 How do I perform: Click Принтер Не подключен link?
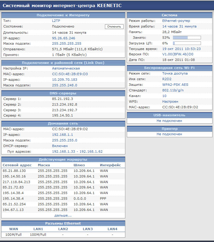coord(169,134)
